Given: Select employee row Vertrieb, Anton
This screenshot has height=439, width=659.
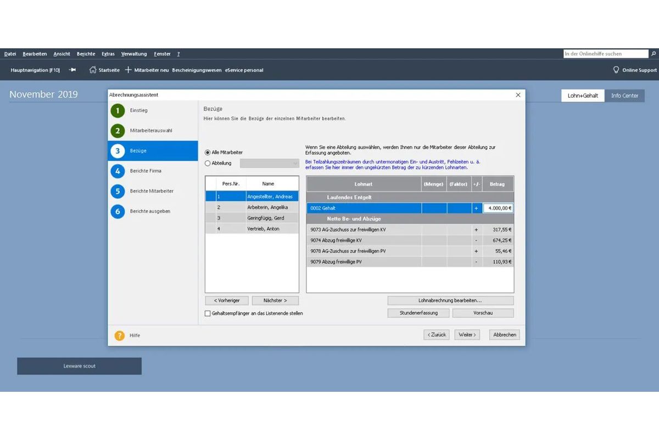Looking at the screenshot, I should tap(252, 229).
